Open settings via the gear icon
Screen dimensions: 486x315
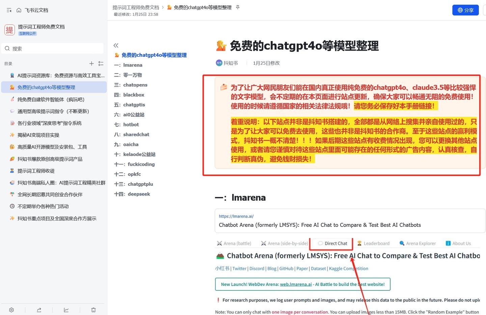pyautogui.click(x=11, y=310)
